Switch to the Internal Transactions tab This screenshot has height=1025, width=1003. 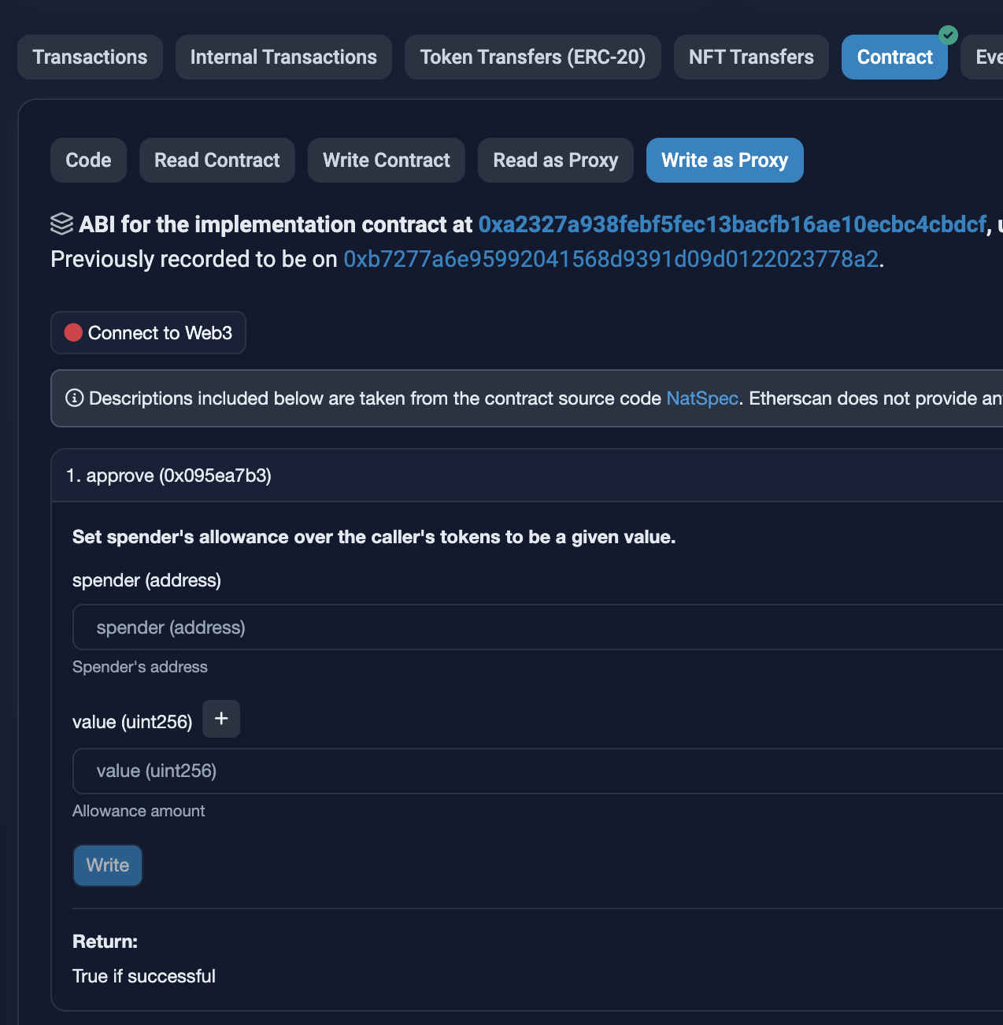[x=283, y=57]
